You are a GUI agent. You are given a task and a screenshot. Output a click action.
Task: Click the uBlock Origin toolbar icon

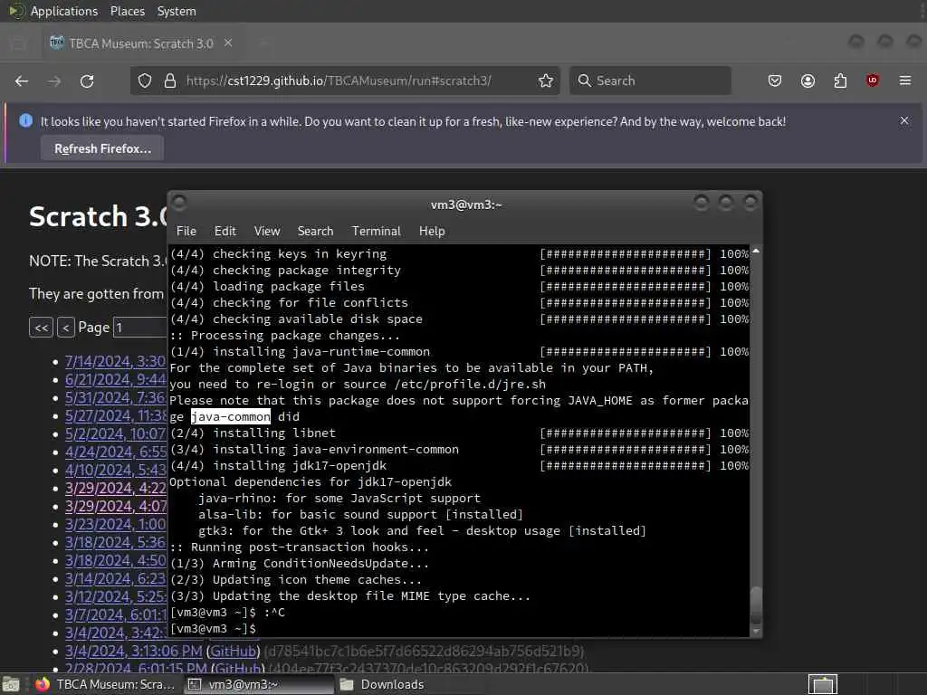(x=872, y=81)
